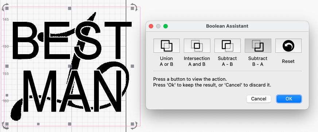Click the highlighted Subtract B - A icon
Viewport: 318px width, 132px height.
pyautogui.click(x=258, y=46)
